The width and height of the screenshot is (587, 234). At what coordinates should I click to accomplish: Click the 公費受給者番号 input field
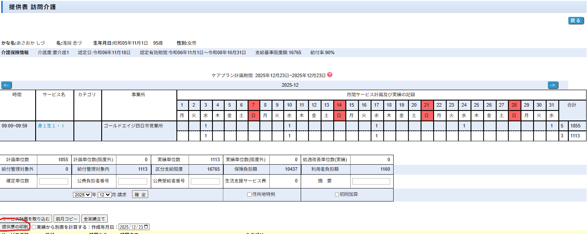click(x=205, y=181)
